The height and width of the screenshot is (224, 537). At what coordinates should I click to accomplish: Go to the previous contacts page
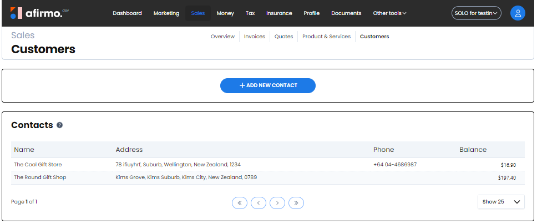(258, 203)
